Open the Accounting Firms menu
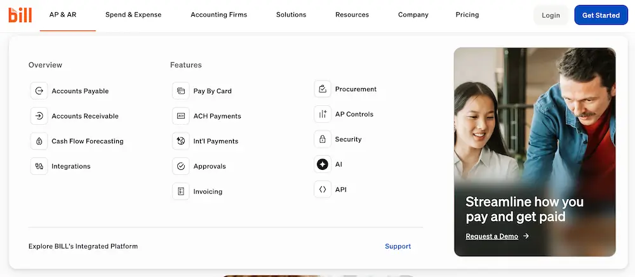Viewport: 635px width, 277px height. [218, 15]
